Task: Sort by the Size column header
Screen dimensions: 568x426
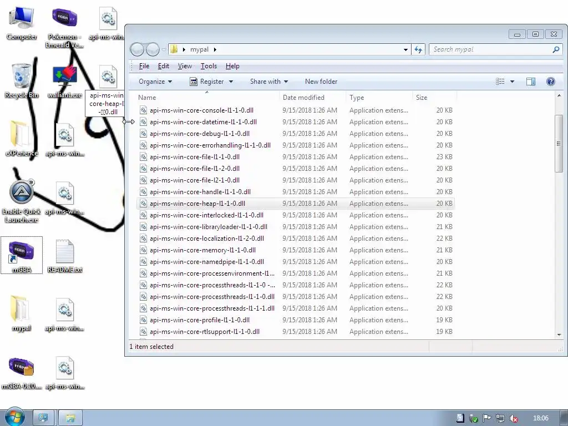Action: pyautogui.click(x=434, y=98)
